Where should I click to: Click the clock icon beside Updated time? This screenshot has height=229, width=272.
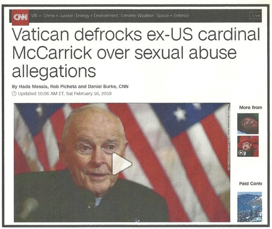[x=14, y=94]
